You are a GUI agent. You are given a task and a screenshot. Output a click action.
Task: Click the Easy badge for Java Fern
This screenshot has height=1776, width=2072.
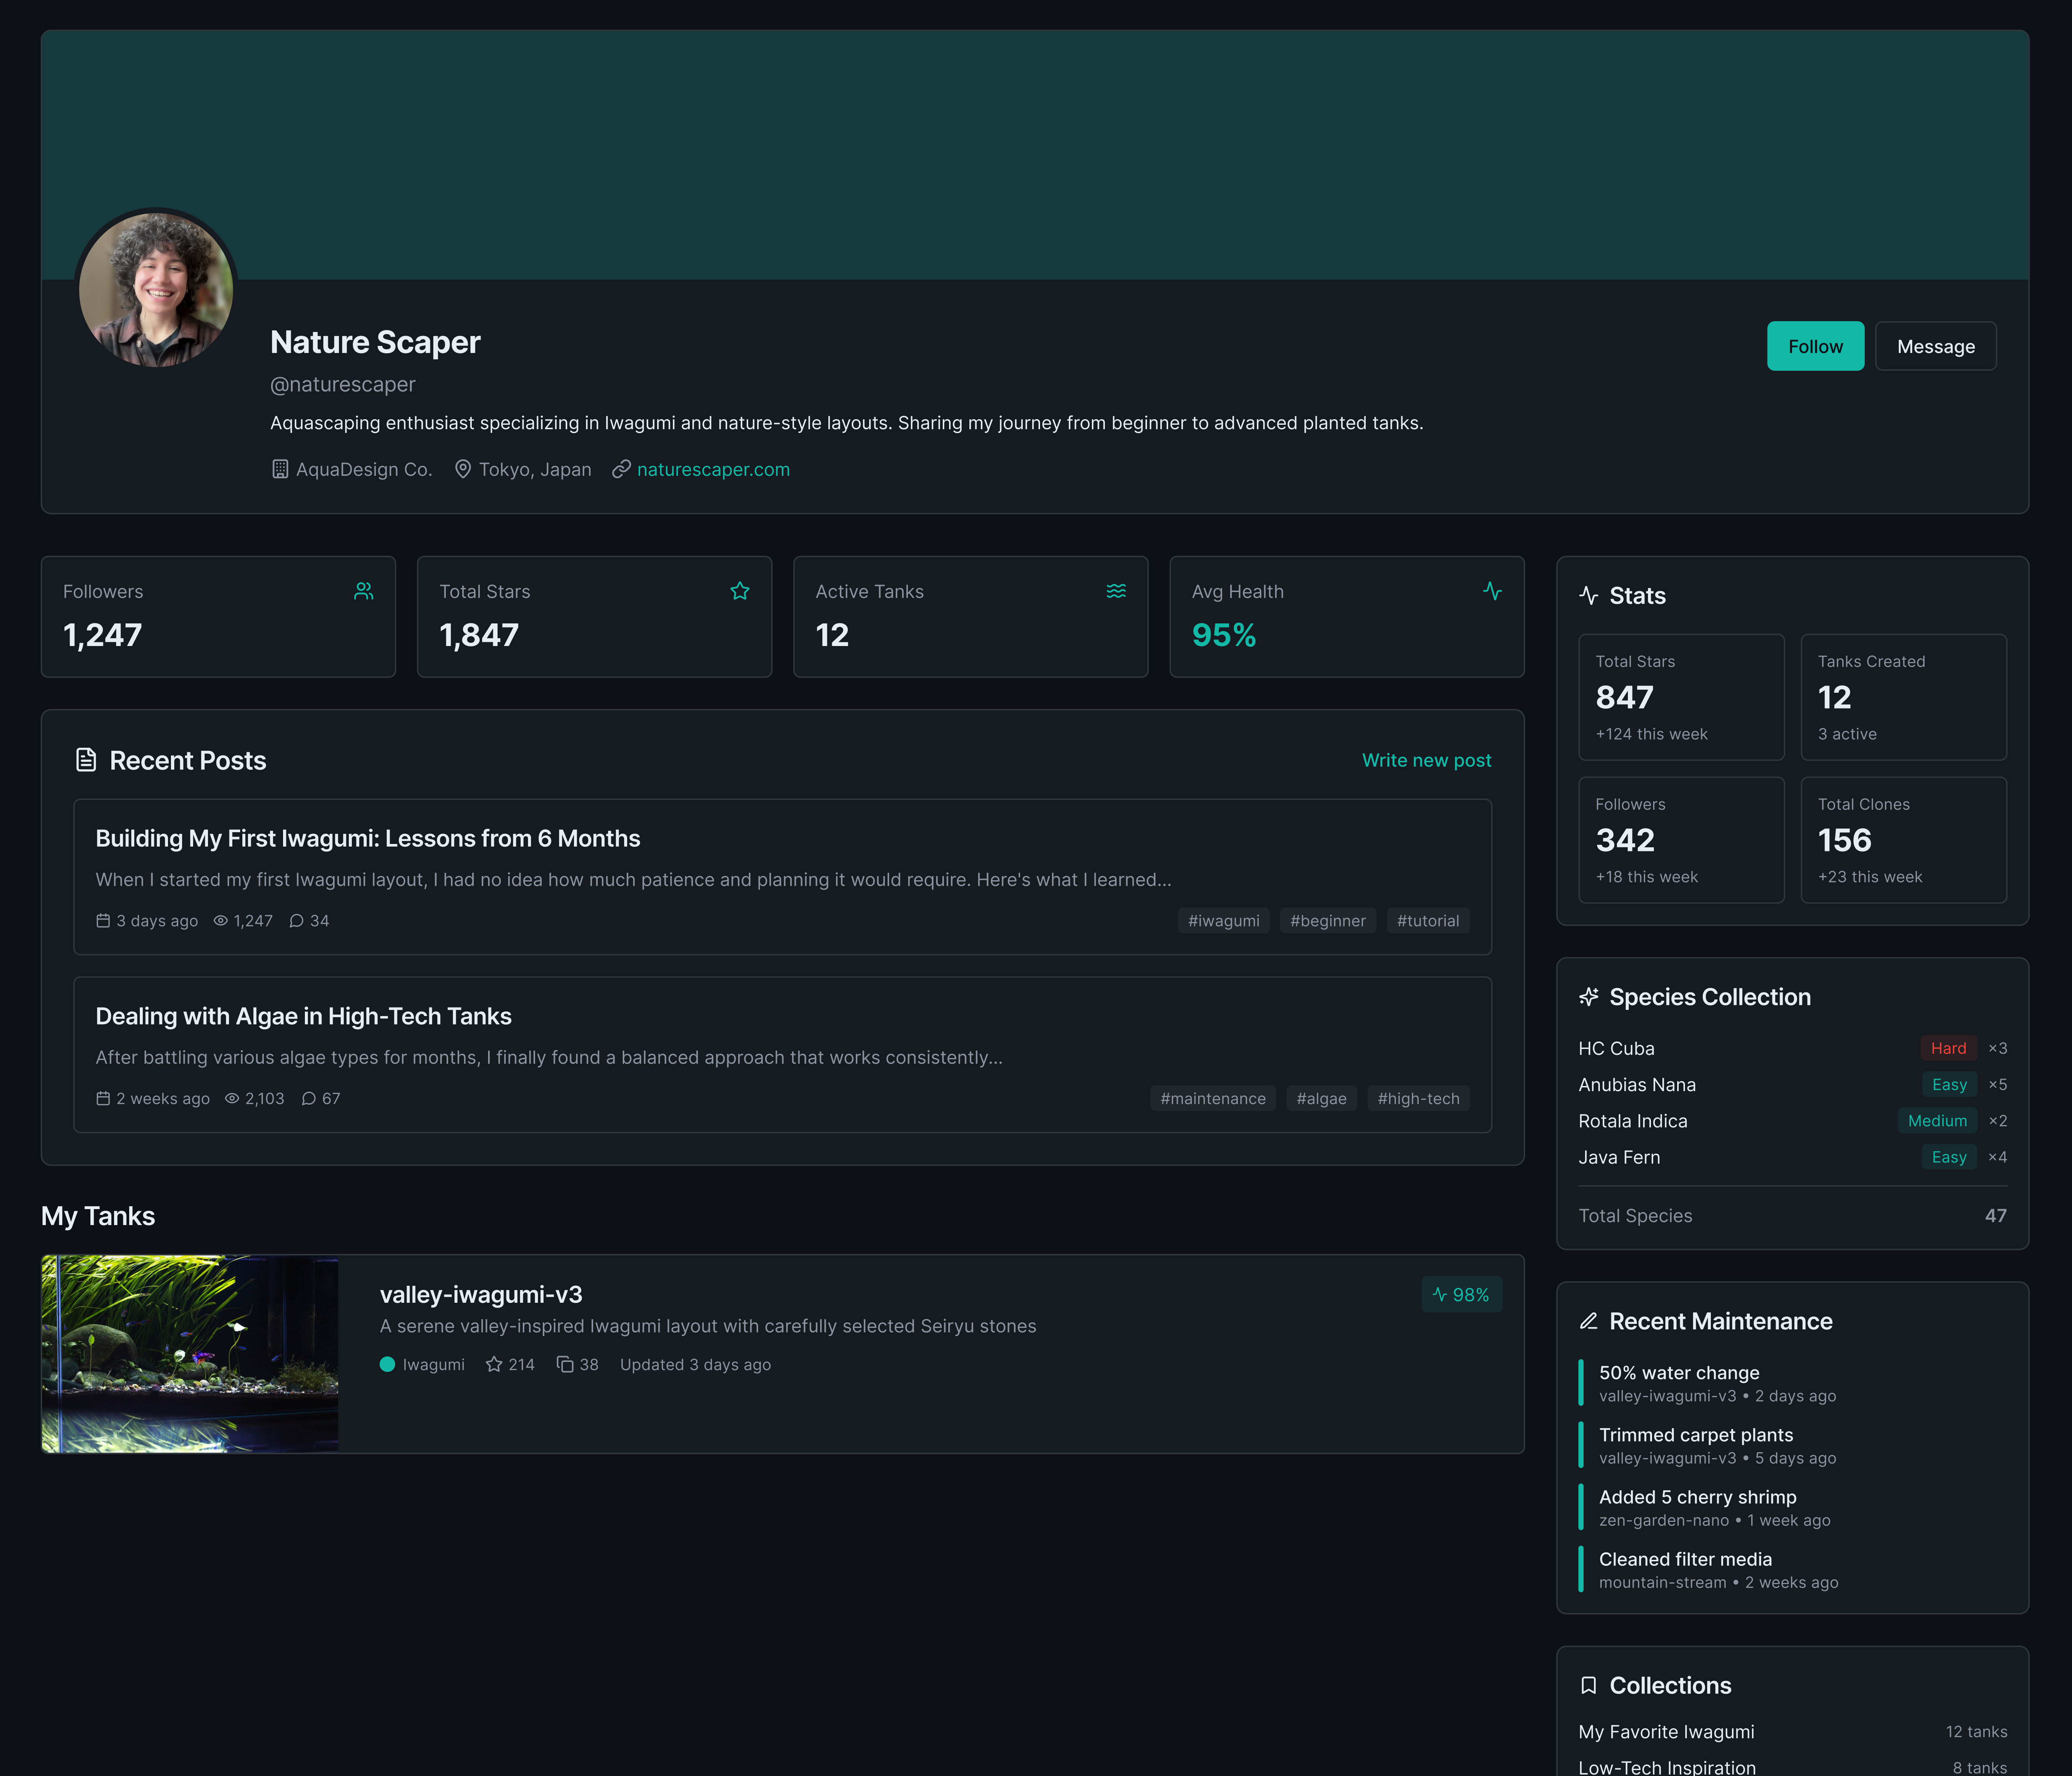[x=1949, y=1157]
